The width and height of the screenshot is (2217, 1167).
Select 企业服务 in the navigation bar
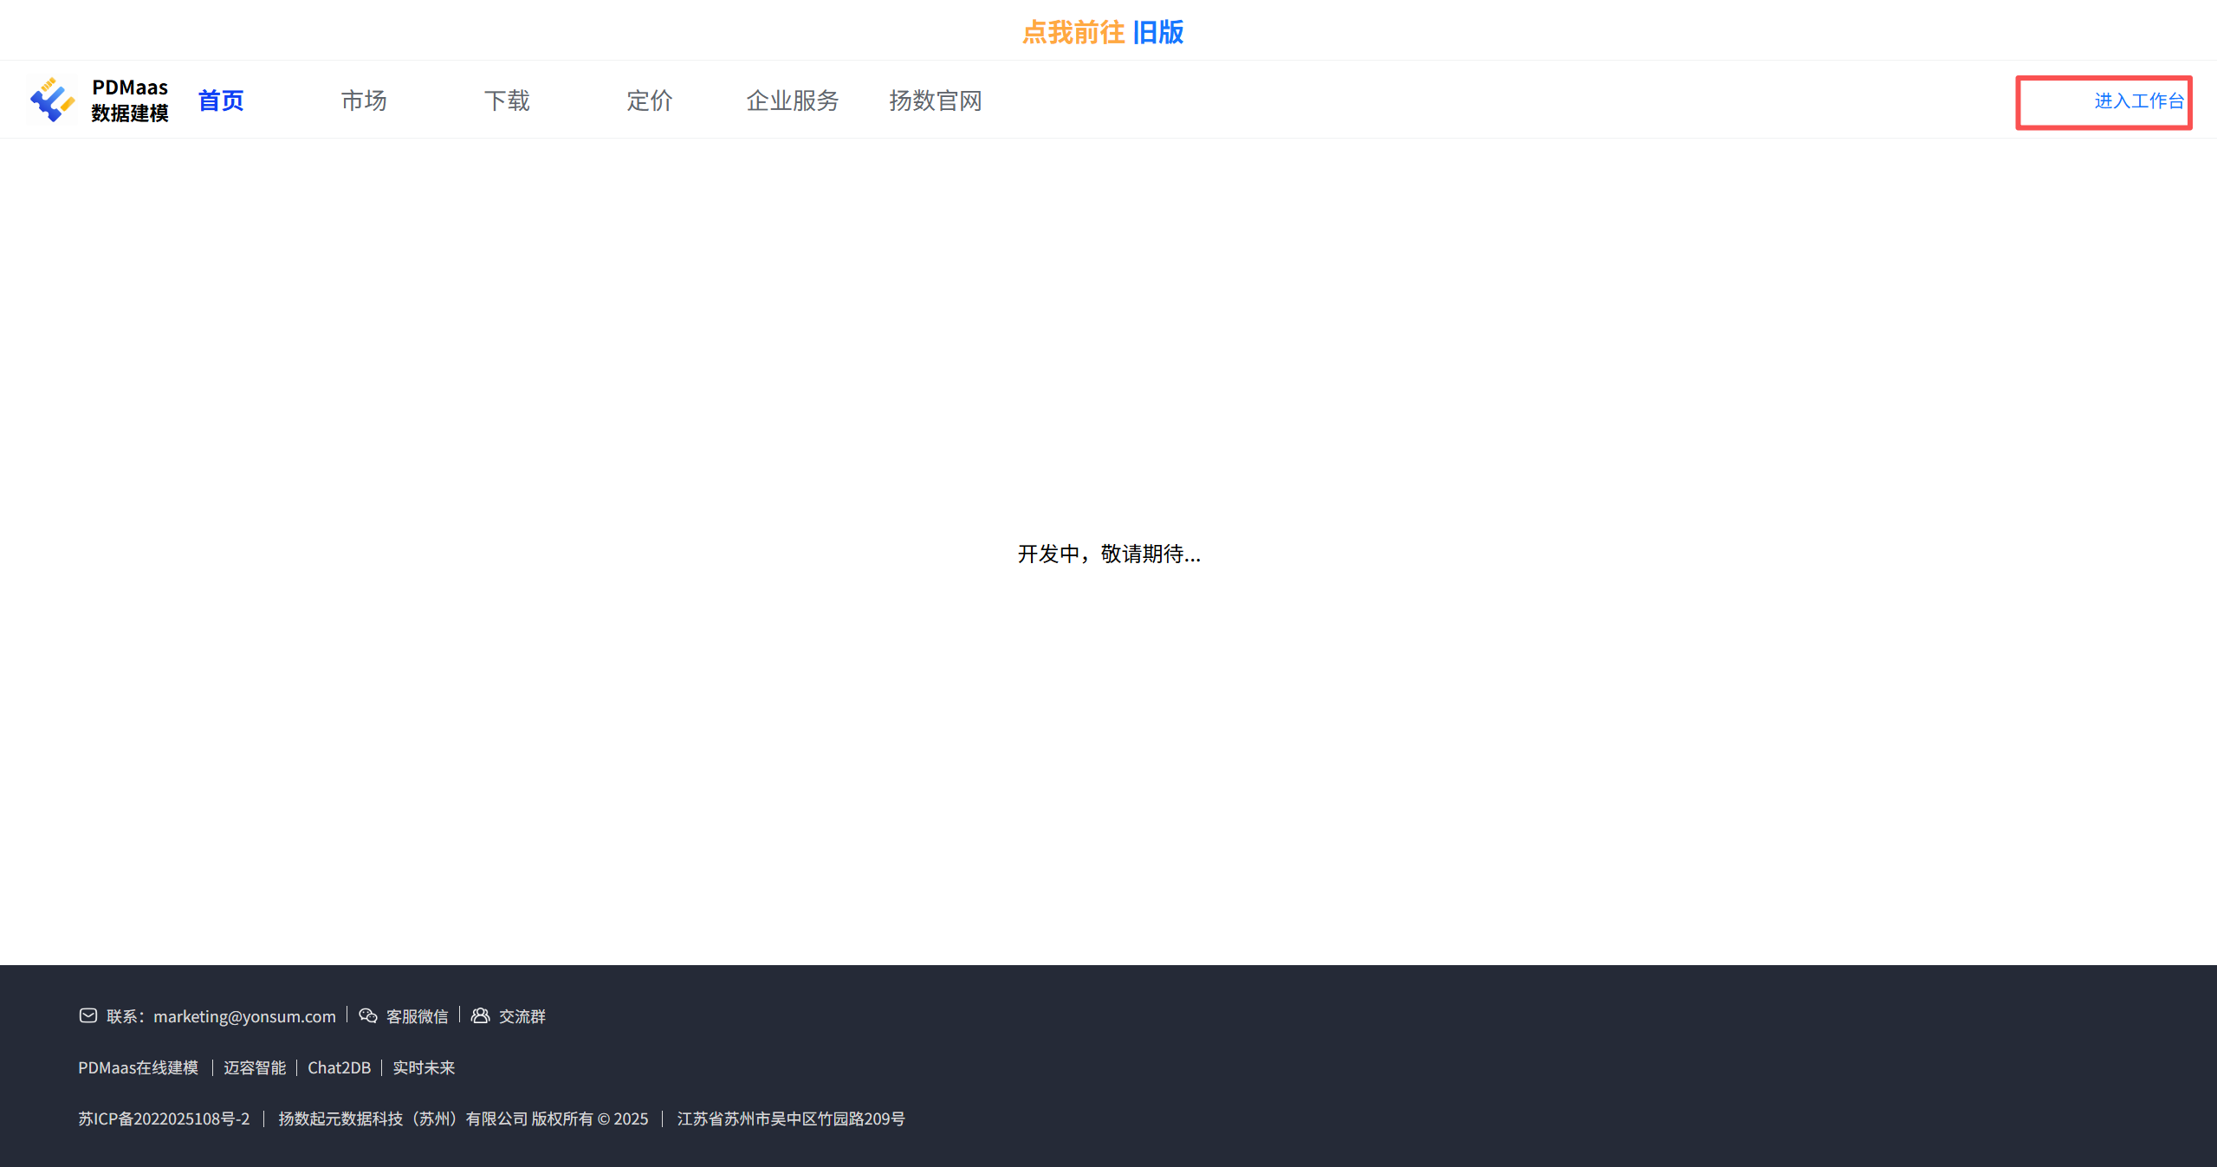click(x=793, y=100)
